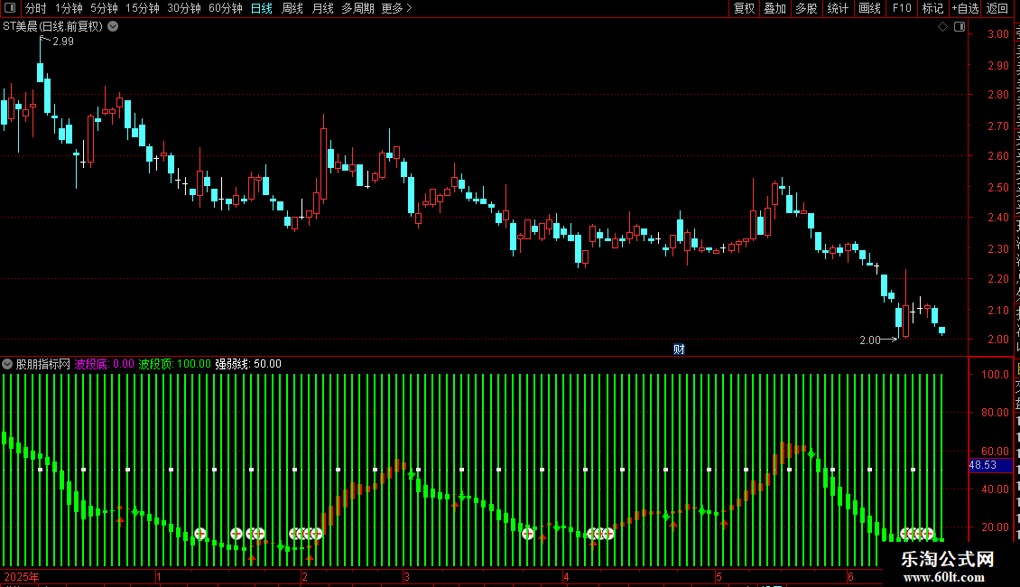The width and height of the screenshot is (1020, 587).
Task: Click the 2.00 low price label
Action: click(870, 340)
